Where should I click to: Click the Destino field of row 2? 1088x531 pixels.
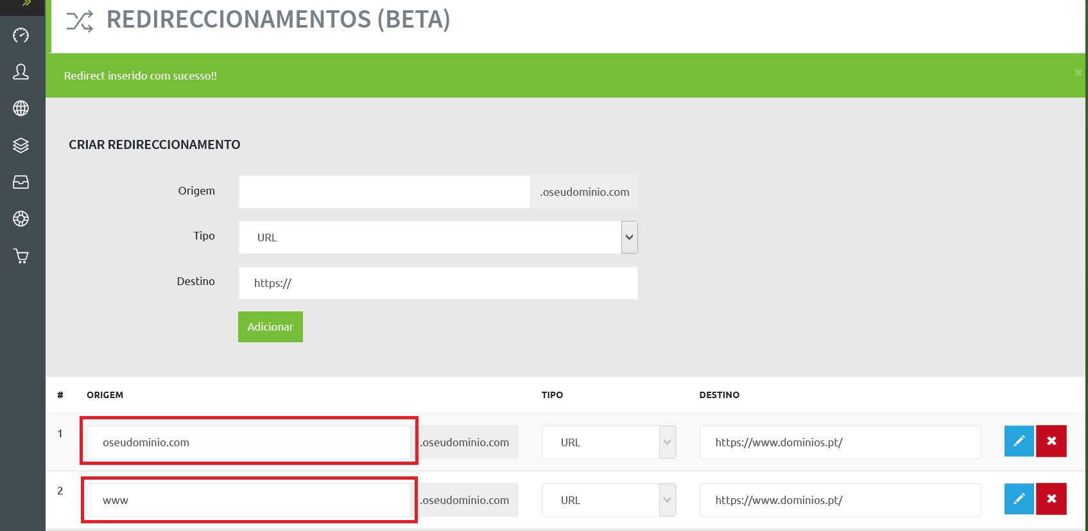coord(840,500)
